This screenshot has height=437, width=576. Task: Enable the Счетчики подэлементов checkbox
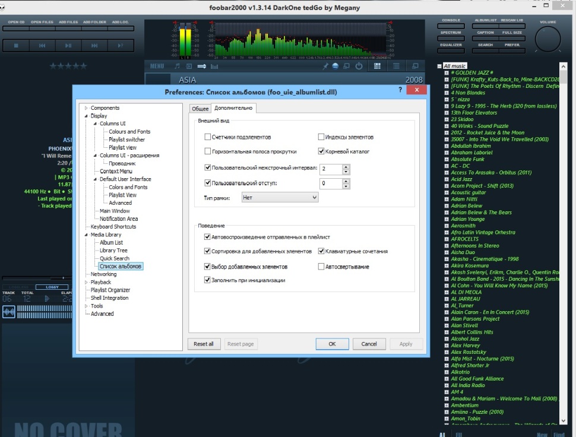208,136
